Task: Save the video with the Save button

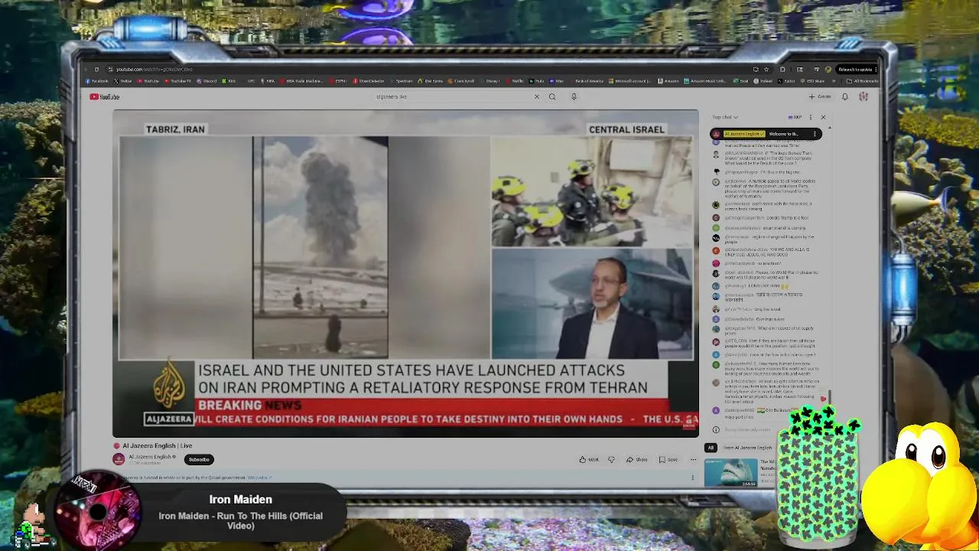Action: coord(668,459)
